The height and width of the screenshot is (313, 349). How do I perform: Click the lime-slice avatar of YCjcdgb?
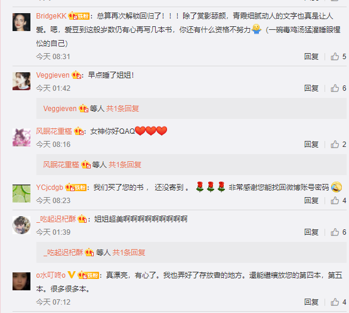tap(21, 194)
